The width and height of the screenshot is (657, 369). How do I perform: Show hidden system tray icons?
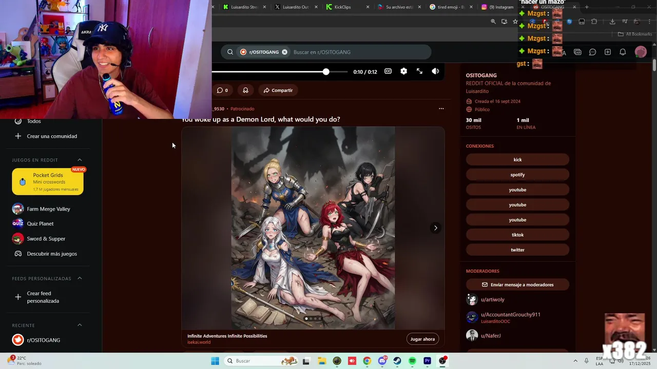(x=575, y=361)
